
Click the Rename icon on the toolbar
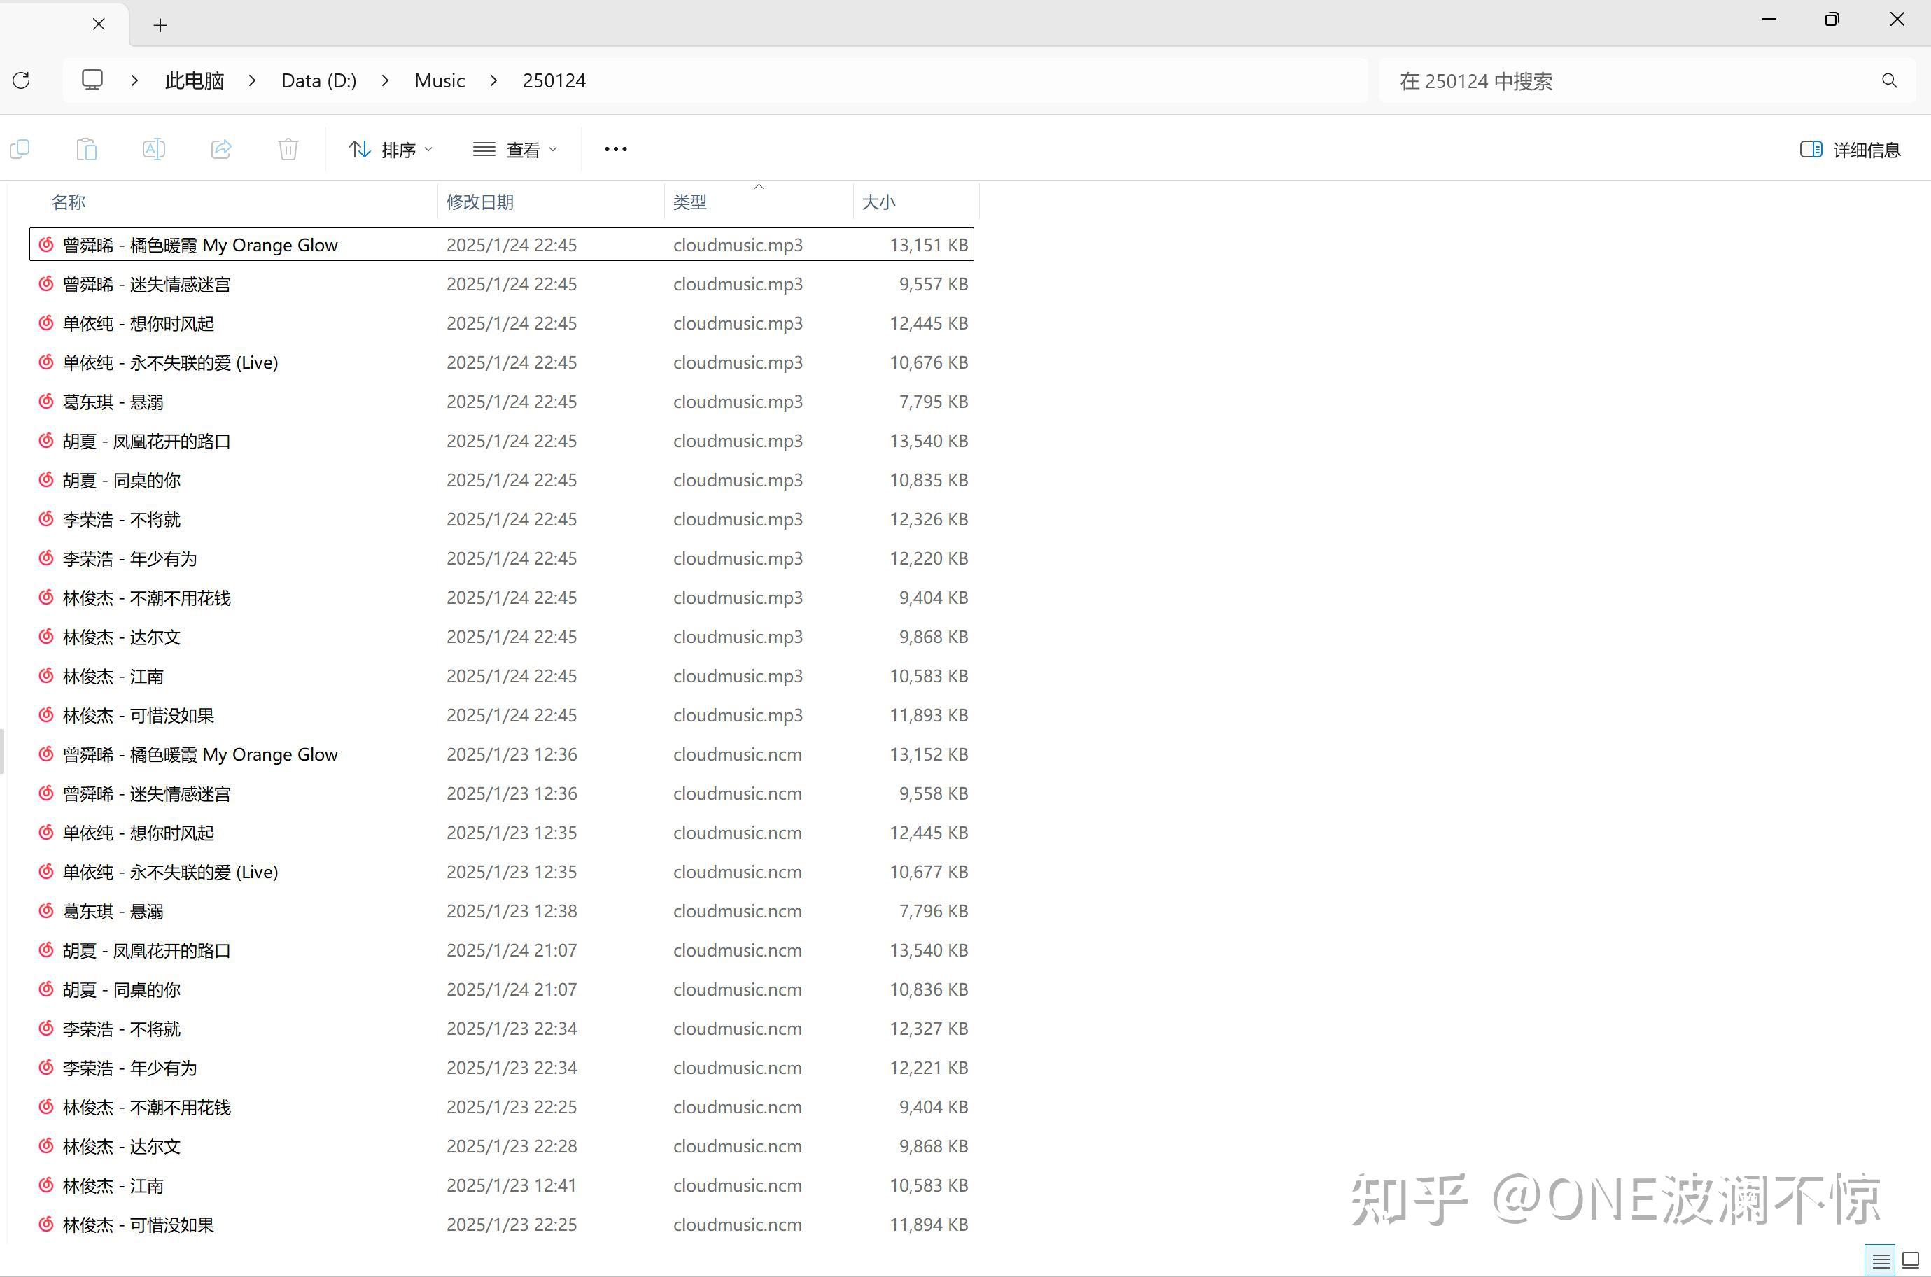pyautogui.click(x=153, y=148)
